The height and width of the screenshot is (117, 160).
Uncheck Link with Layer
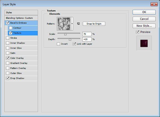(x=74, y=44)
